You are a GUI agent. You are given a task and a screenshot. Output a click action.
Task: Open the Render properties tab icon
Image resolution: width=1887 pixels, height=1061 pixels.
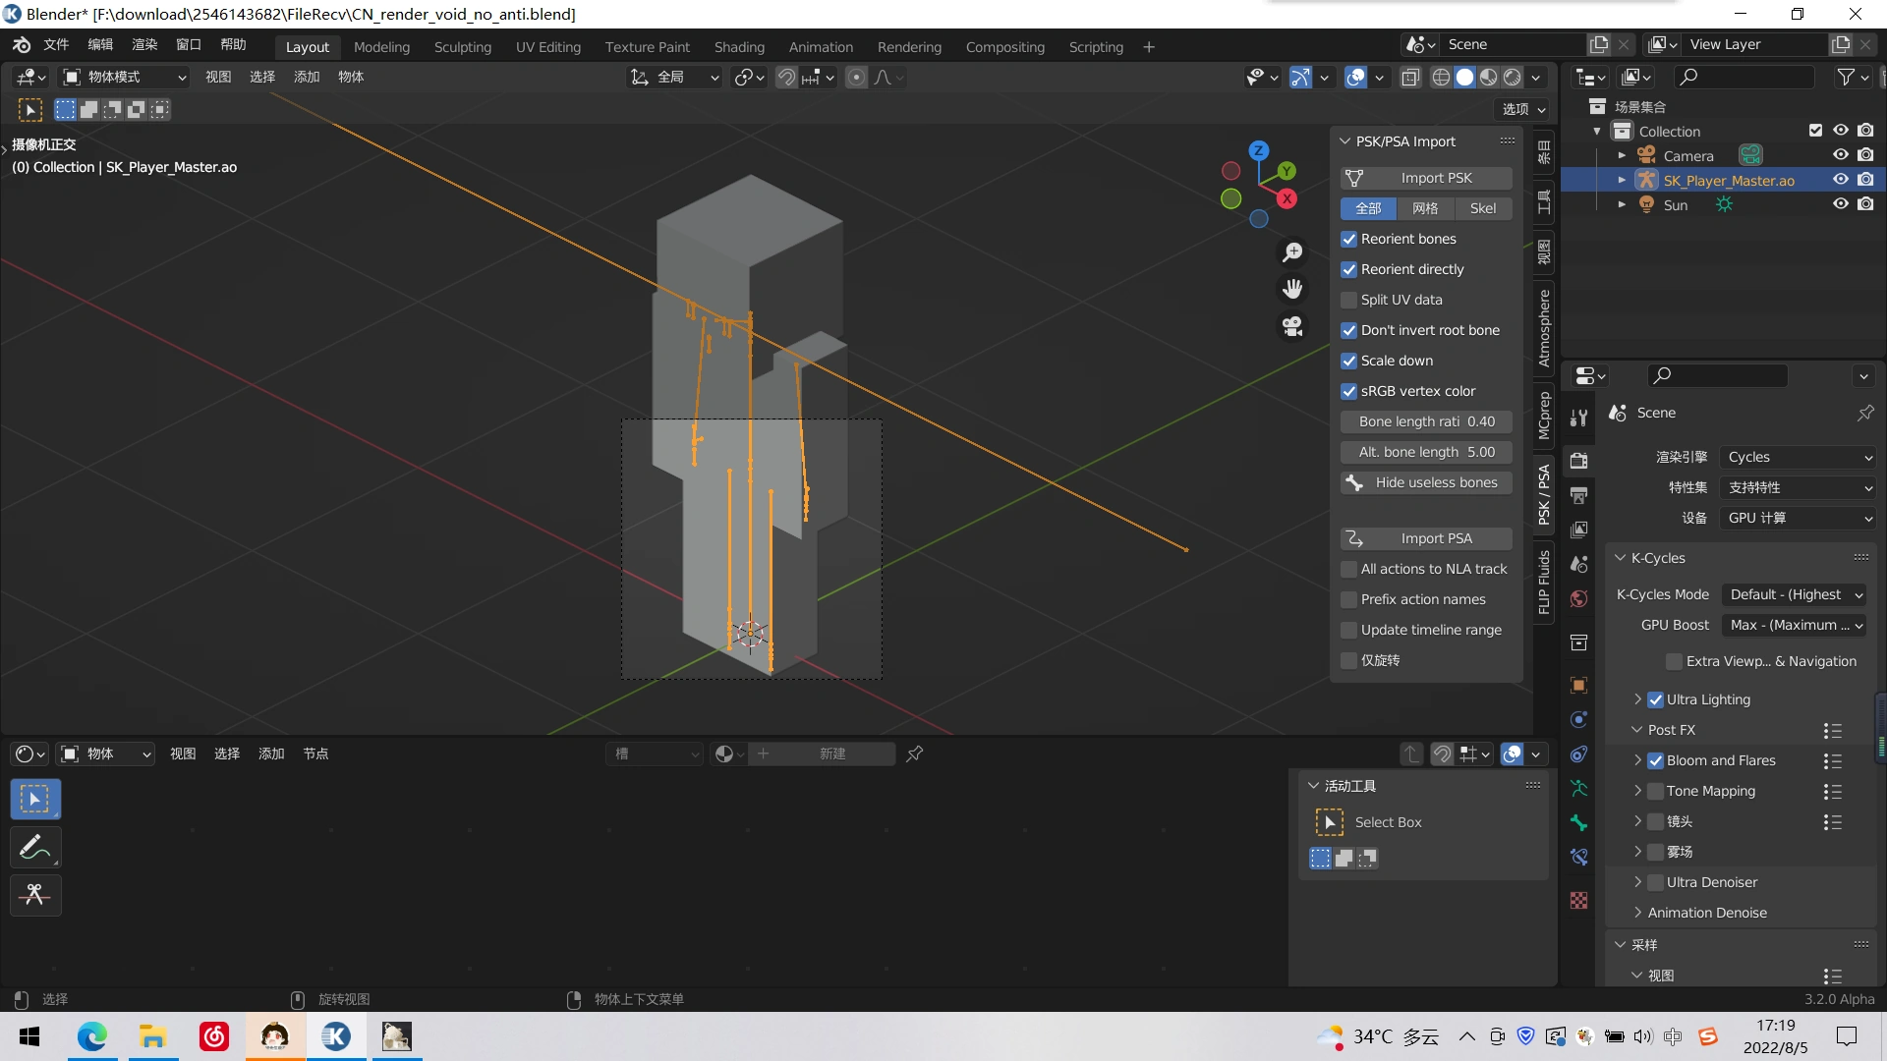[x=1578, y=461]
